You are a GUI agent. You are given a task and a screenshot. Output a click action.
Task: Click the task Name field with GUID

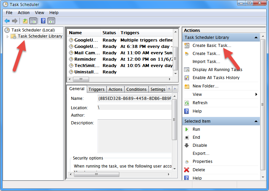coord(134,99)
